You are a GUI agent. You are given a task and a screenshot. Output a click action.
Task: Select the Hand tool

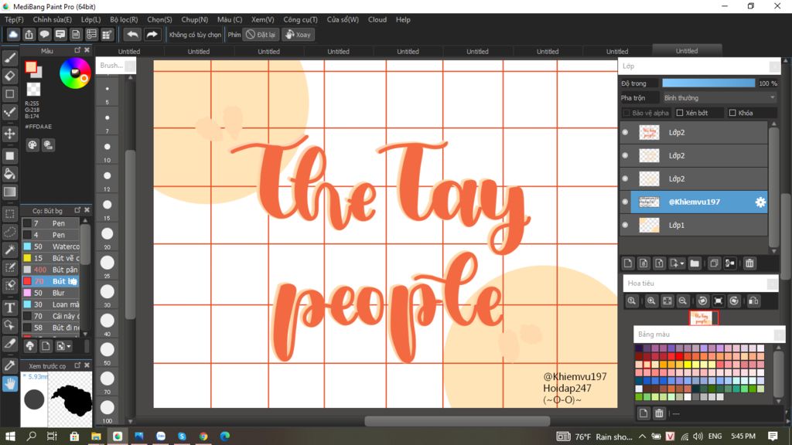pos(9,384)
